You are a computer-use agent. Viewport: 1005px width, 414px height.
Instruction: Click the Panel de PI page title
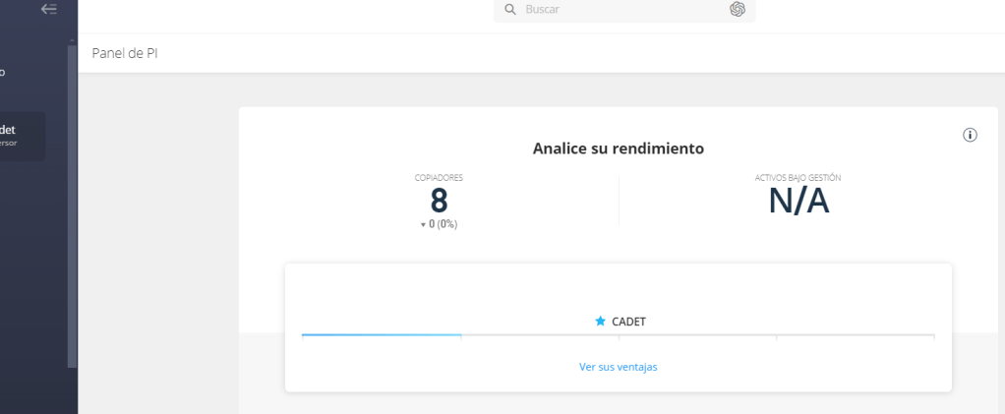[125, 53]
